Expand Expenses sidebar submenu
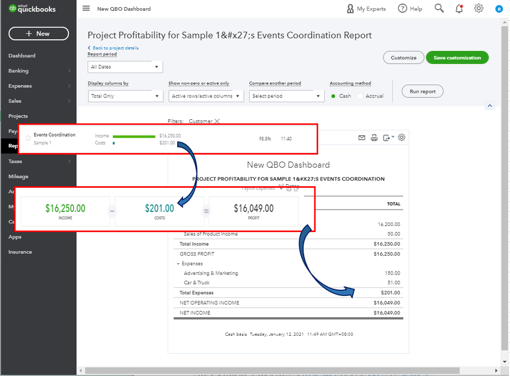 point(69,86)
